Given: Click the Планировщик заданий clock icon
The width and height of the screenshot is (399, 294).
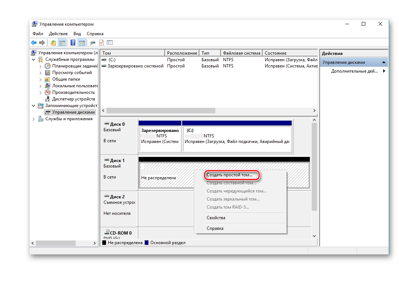Looking at the screenshot, I should 47,66.
